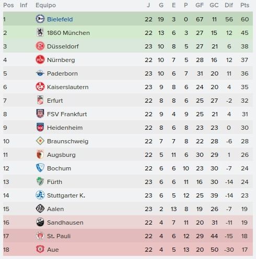Click the Pos column header
The image size is (256, 259).
[x=8, y=5]
